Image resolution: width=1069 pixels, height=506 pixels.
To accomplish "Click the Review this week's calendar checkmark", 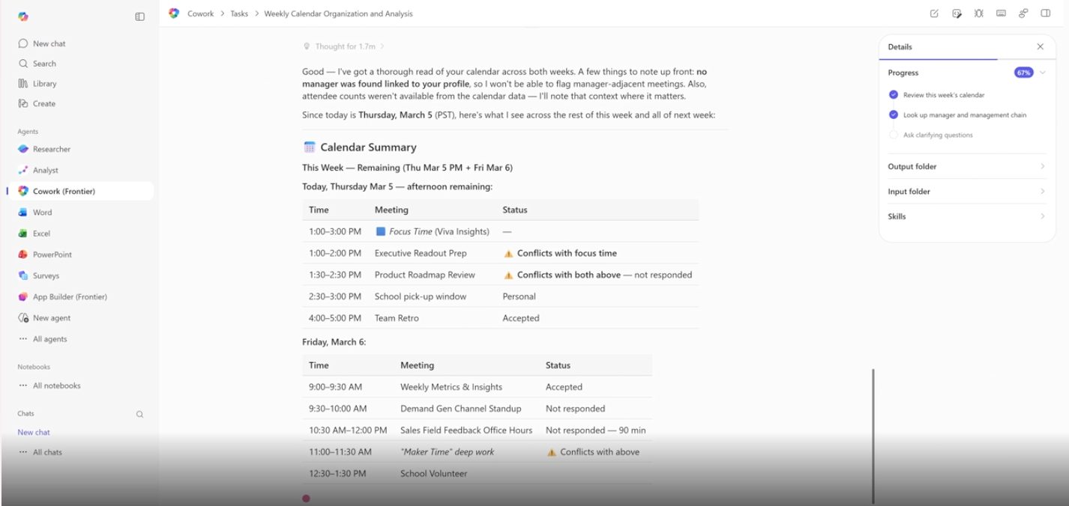I will coord(893,95).
